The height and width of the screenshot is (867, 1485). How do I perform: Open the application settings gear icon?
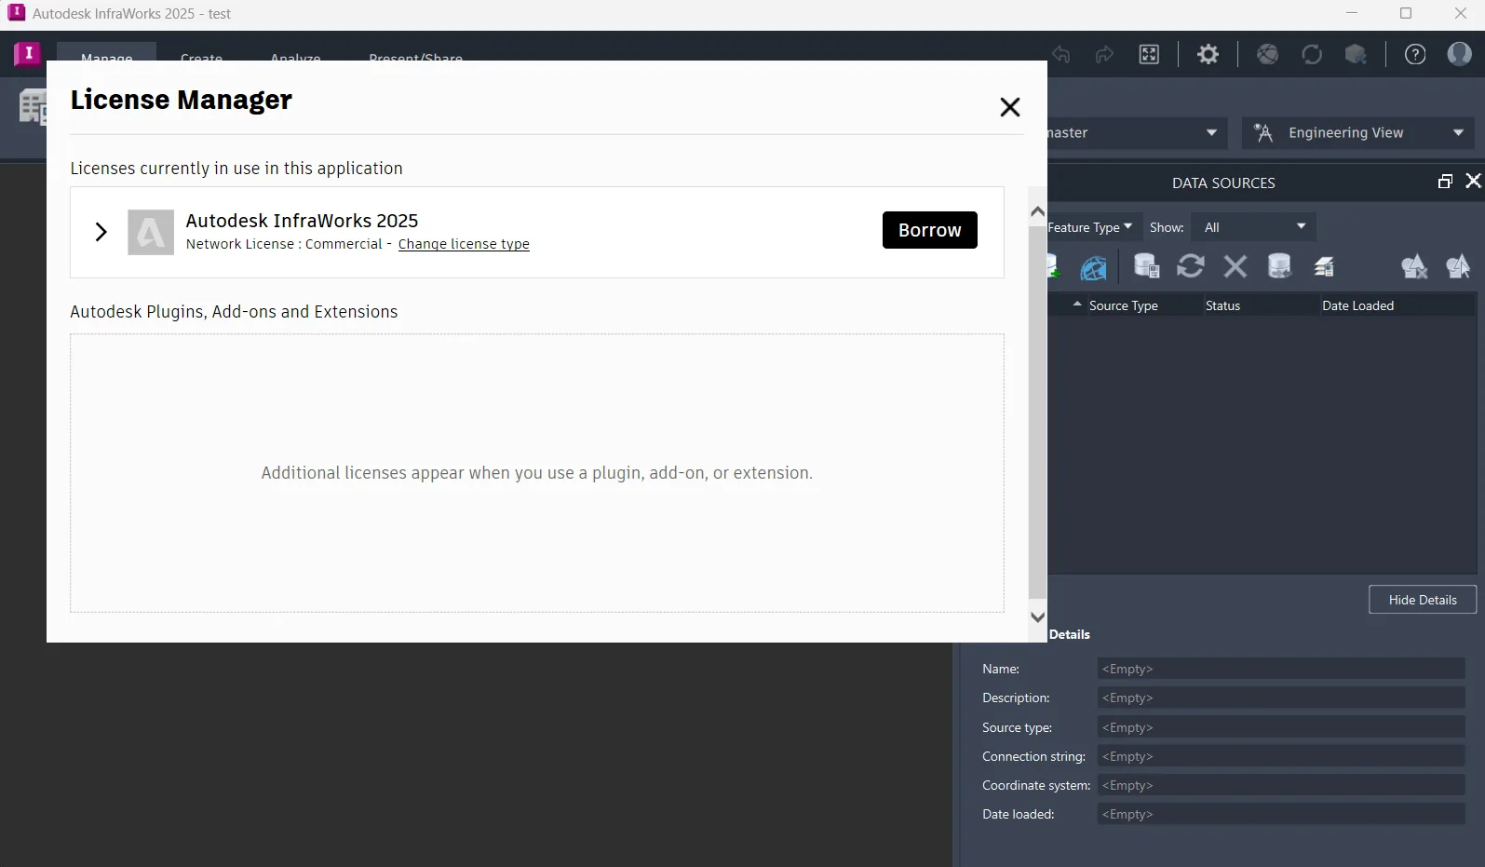[x=1208, y=54]
